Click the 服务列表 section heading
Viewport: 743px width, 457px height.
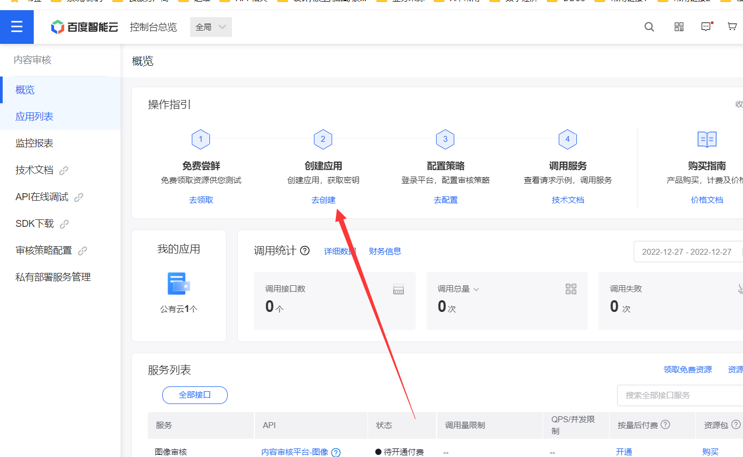coord(169,370)
